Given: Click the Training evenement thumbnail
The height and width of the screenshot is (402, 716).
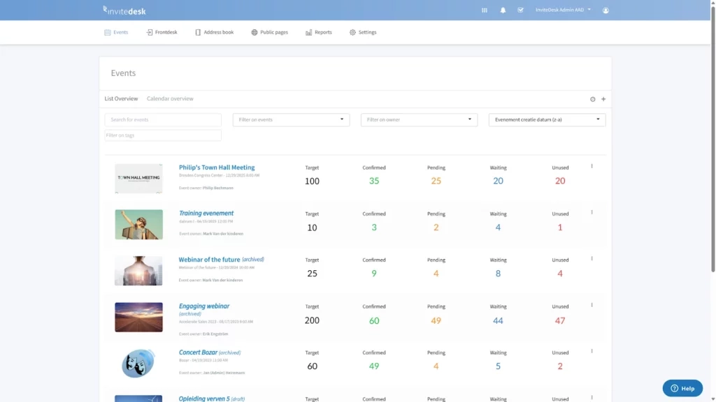Looking at the screenshot, I should click(138, 224).
